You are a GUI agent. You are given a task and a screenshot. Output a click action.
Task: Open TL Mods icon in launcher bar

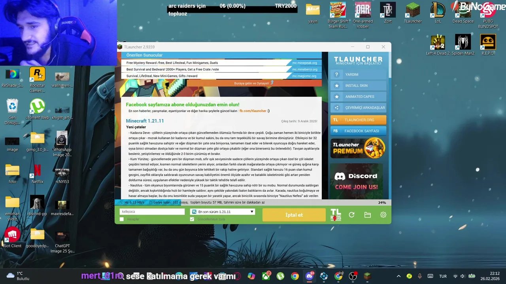coord(336,215)
